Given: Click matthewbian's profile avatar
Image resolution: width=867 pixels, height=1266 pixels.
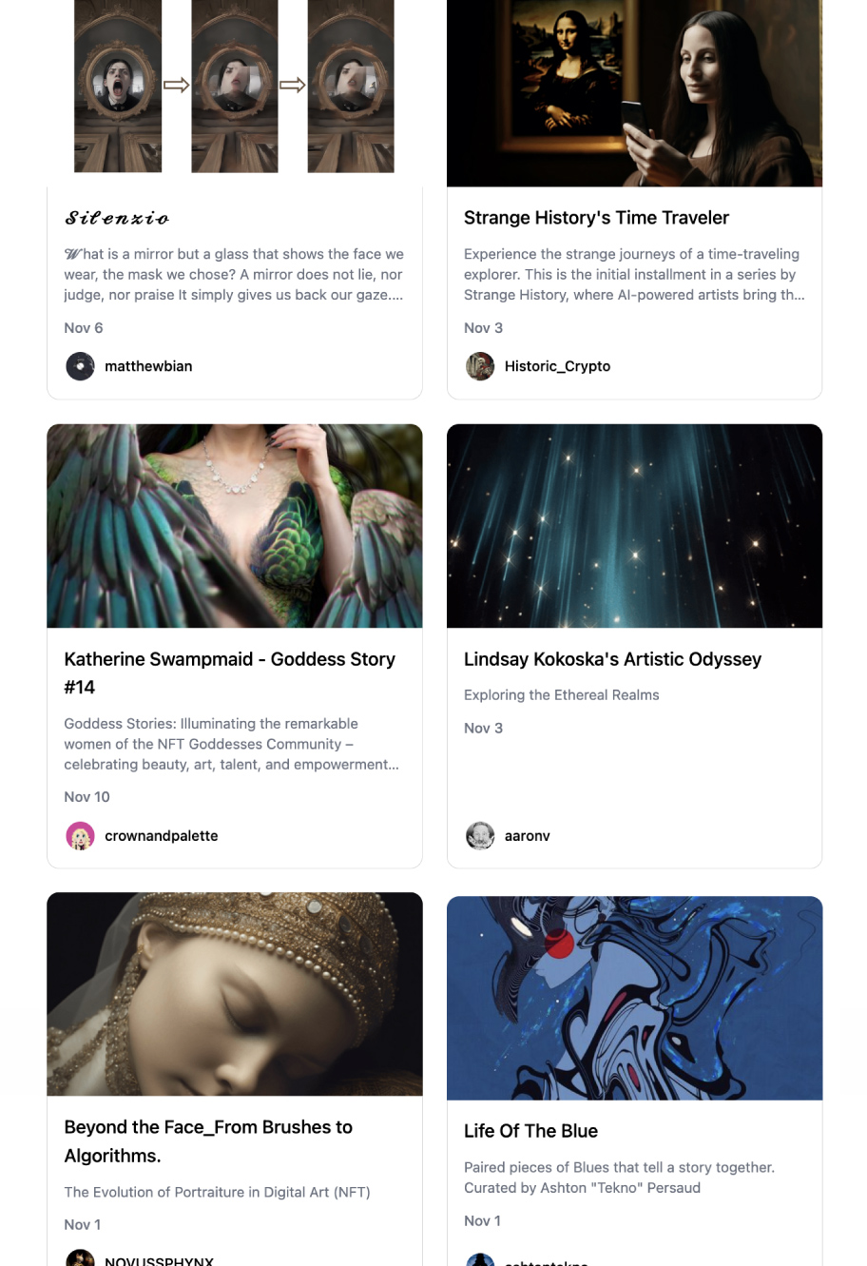Looking at the screenshot, I should pos(80,366).
